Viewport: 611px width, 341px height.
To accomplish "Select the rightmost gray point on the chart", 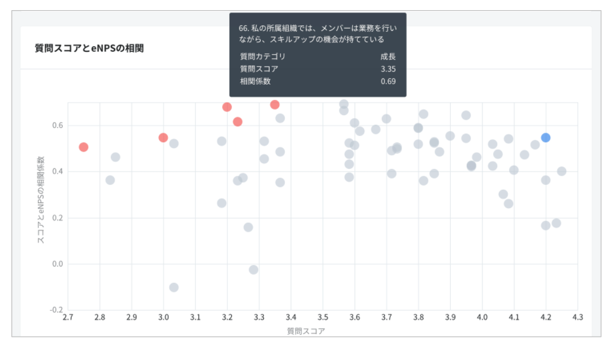I will (561, 171).
